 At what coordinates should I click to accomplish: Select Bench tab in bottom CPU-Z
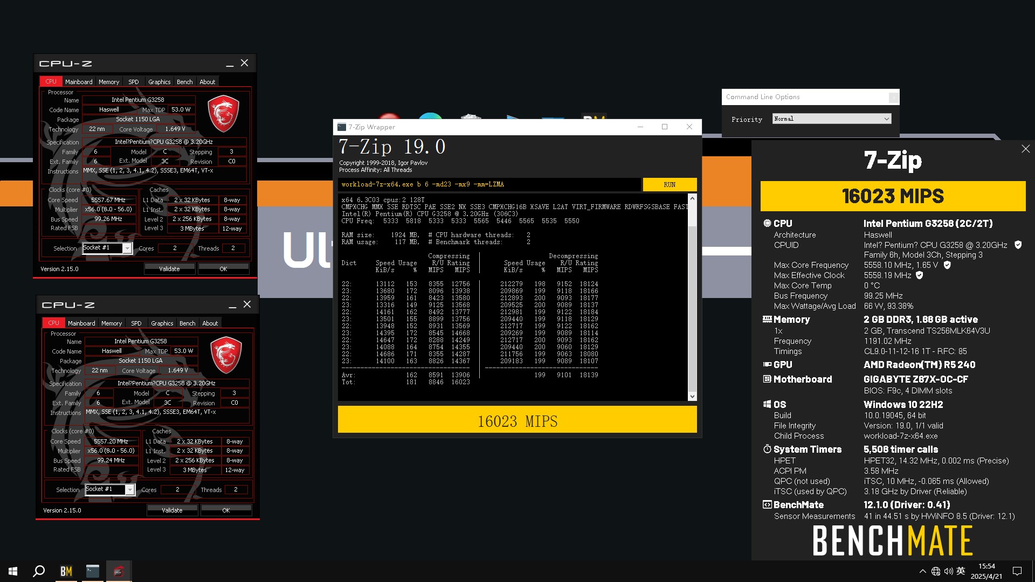click(x=187, y=323)
